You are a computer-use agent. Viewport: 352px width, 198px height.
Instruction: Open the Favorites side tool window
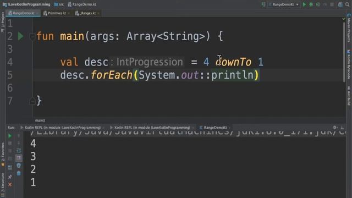3,155
